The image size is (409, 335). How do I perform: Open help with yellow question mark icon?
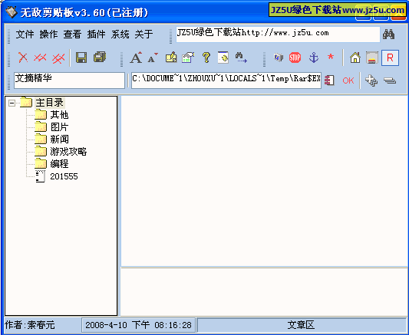click(206, 57)
